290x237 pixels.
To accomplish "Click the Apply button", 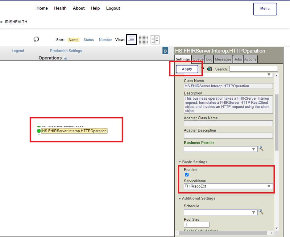I will point(187,69).
